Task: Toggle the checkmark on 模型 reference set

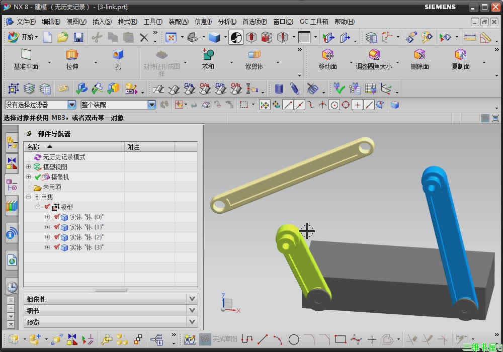Action: pyautogui.click(x=47, y=207)
